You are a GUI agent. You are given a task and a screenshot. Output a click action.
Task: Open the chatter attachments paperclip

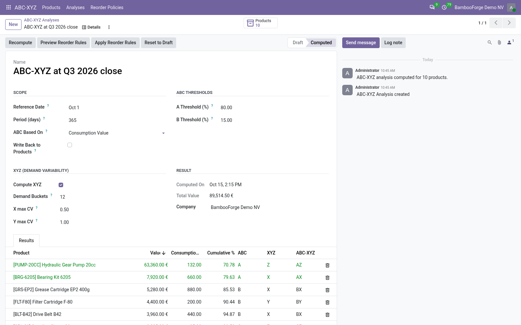click(x=499, y=43)
